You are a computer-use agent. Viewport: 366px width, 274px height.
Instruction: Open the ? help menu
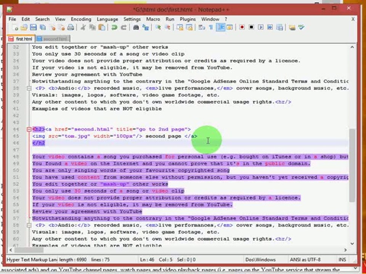(x=226, y=19)
